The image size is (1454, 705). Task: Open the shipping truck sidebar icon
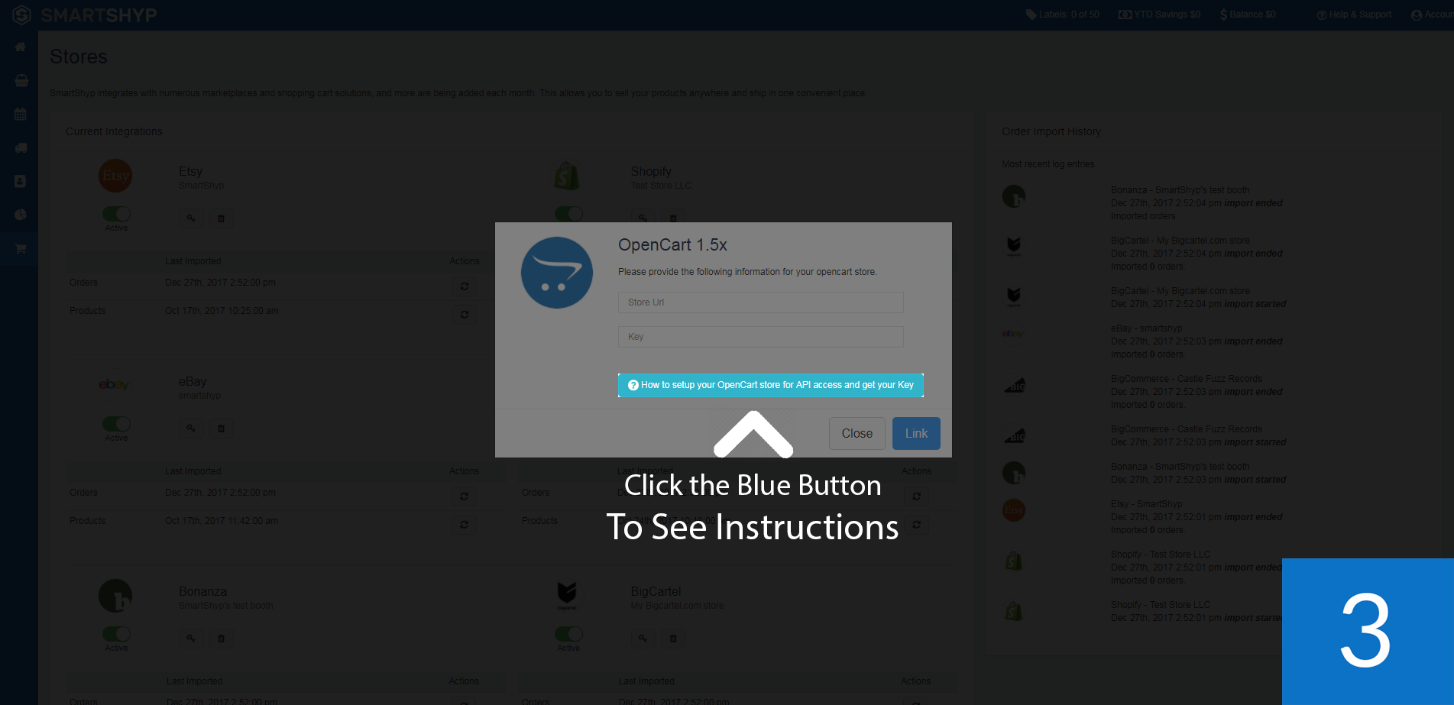click(x=21, y=147)
